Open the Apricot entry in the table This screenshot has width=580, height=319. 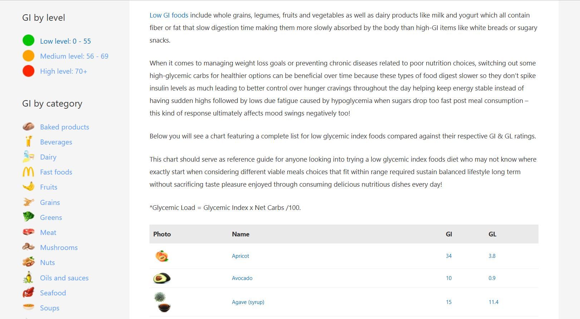tap(240, 256)
